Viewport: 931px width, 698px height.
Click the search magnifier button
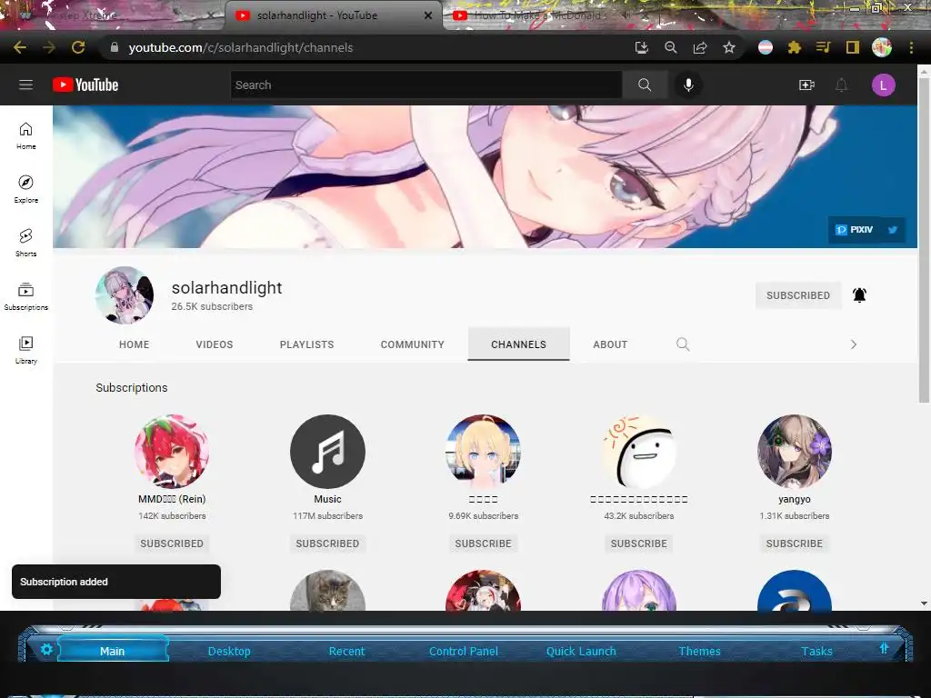pos(645,85)
